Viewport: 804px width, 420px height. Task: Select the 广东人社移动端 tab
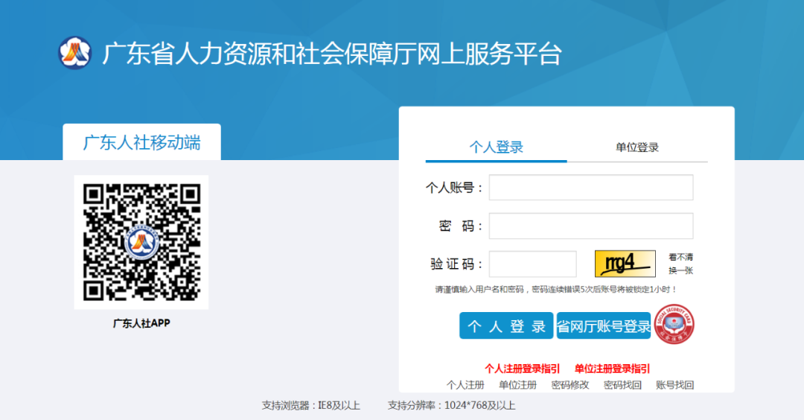pos(141,142)
